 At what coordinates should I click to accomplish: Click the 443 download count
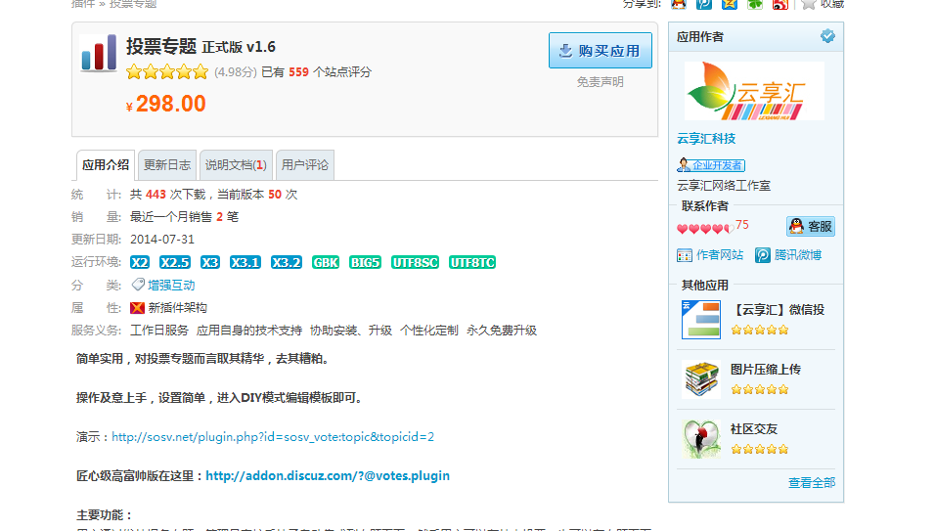click(x=156, y=195)
